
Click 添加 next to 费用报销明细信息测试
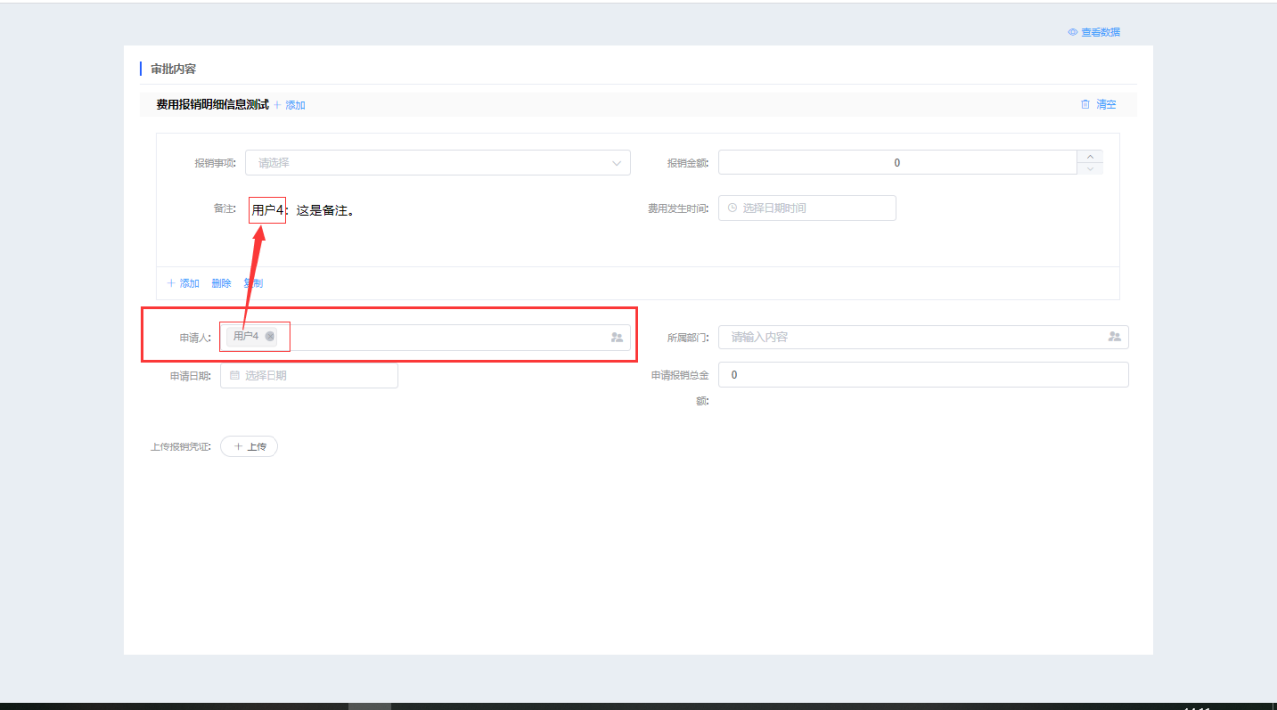[290, 105]
